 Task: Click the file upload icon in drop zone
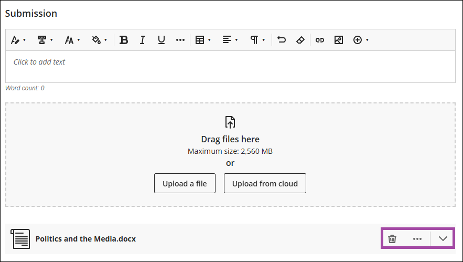point(230,122)
